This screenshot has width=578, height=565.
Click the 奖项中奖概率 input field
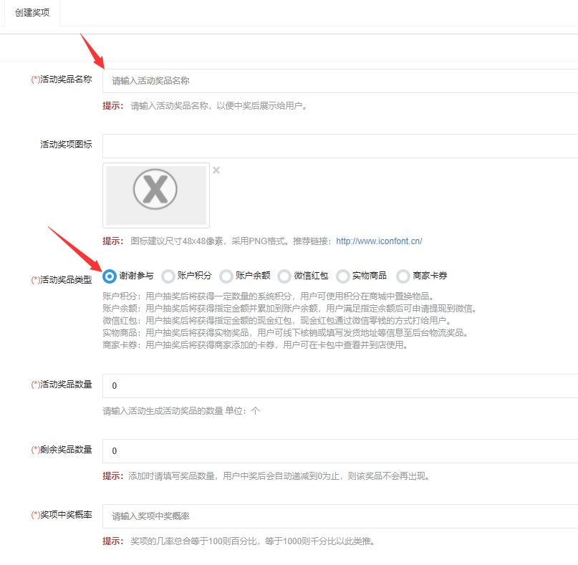(340, 516)
